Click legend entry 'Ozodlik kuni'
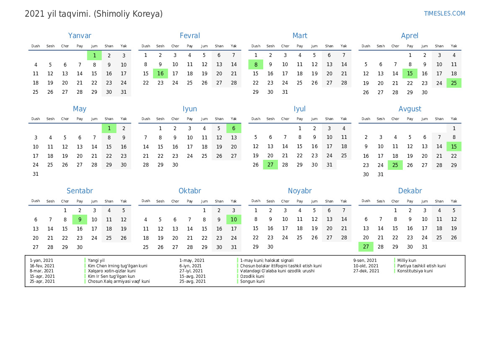Screen dimensions: 490x346 [x=252, y=276]
